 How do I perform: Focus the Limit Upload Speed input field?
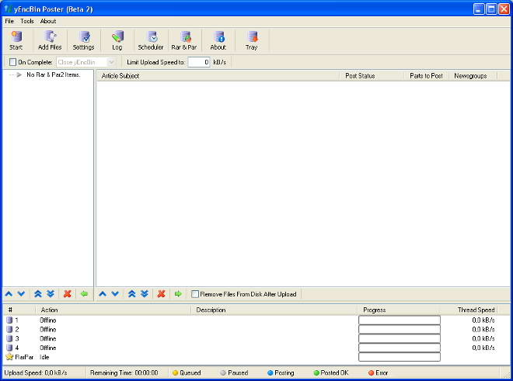coord(199,62)
